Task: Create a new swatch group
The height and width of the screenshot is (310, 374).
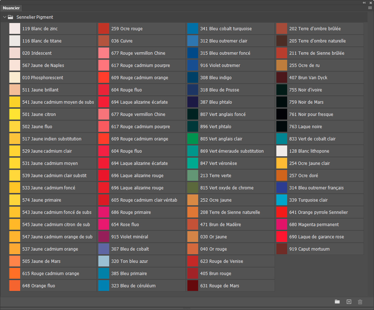Action: pyautogui.click(x=337, y=302)
